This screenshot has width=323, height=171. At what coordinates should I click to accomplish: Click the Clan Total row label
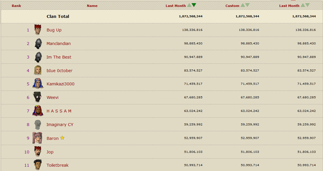click(x=58, y=16)
